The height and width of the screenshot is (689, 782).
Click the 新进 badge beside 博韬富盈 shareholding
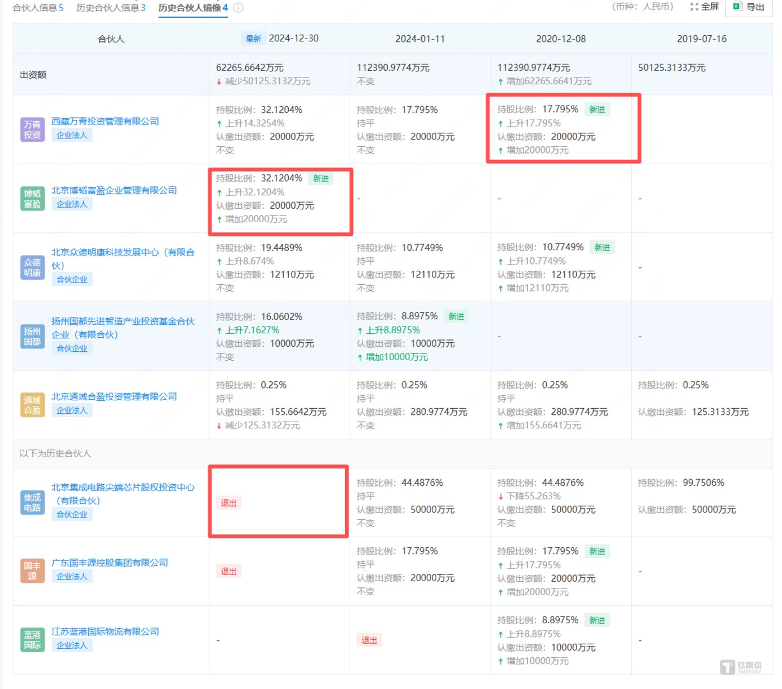321,178
